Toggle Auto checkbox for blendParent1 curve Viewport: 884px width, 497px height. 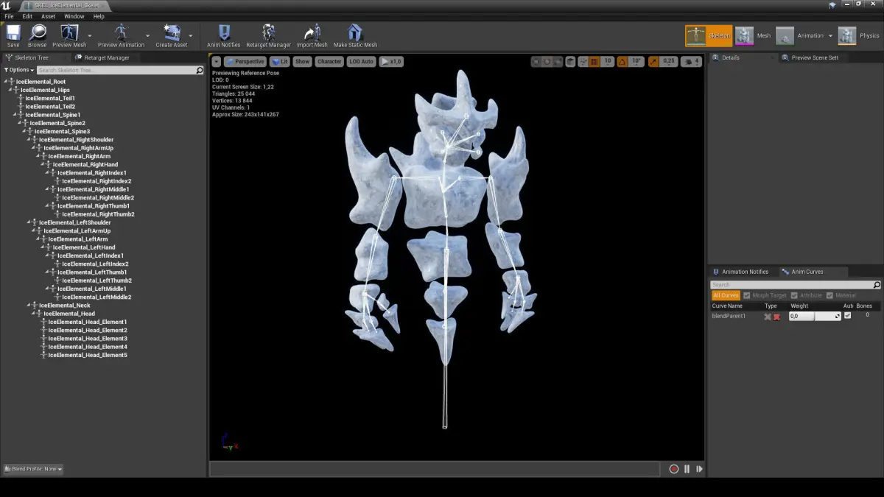[847, 316]
